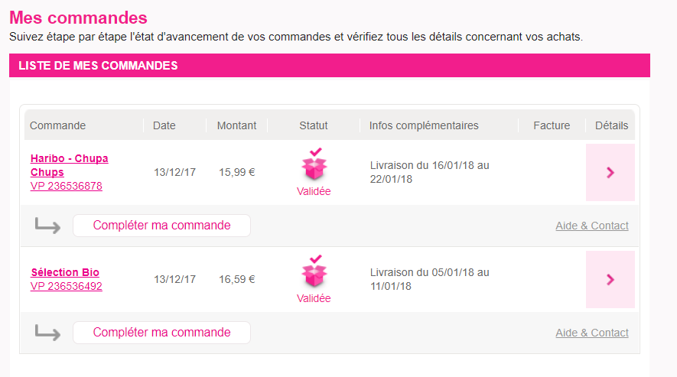Expand details of the Haribo - Chupa Chups order

(x=610, y=173)
